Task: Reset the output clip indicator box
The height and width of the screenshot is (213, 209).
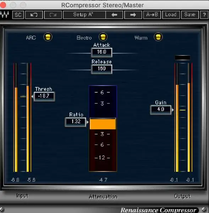Action: (182, 58)
